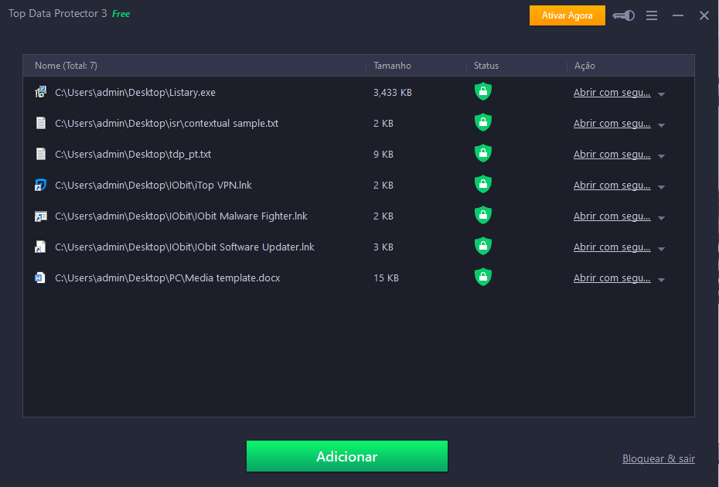Click the Listary.exe file icon
The width and height of the screenshot is (719, 487).
[41, 92]
